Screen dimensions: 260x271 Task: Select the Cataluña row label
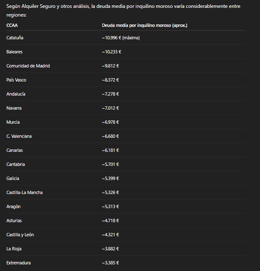pos(15,38)
